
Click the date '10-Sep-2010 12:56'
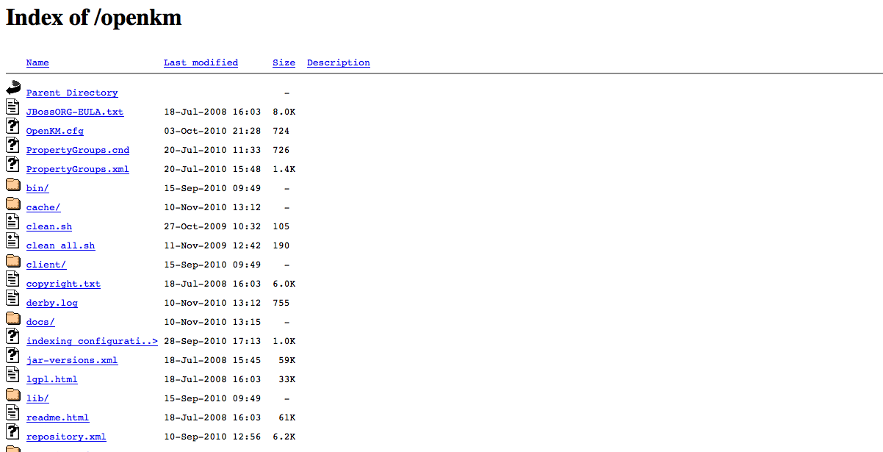click(x=212, y=437)
